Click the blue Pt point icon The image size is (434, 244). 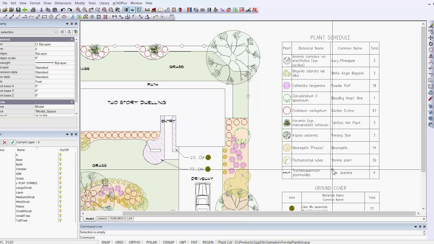pos(222,10)
